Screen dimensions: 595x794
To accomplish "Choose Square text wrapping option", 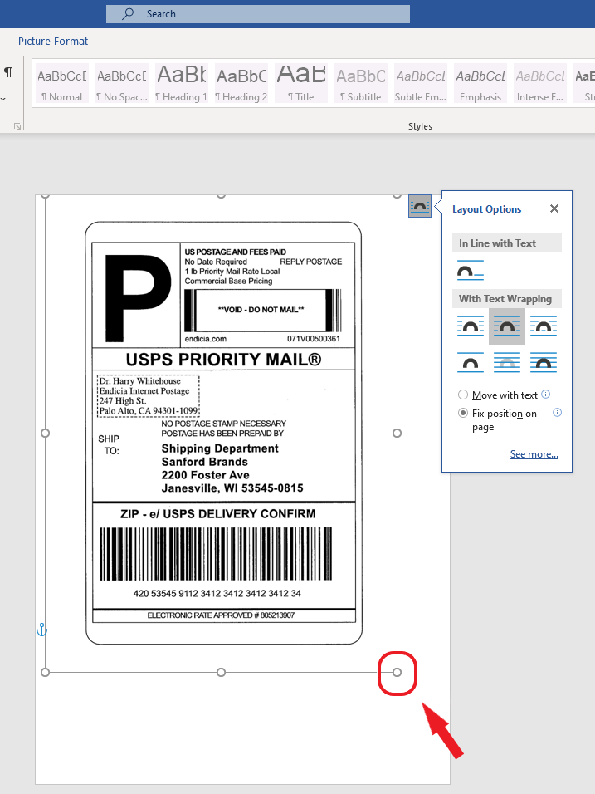I will (x=471, y=326).
